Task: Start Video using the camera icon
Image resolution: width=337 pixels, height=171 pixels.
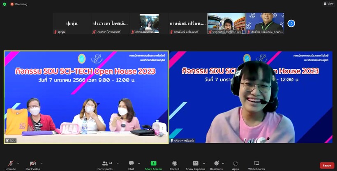Action: pyautogui.click(x=32, y=165)
